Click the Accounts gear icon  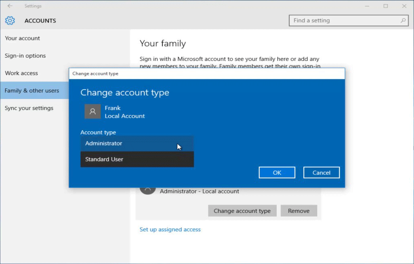(x=10, y=21)
